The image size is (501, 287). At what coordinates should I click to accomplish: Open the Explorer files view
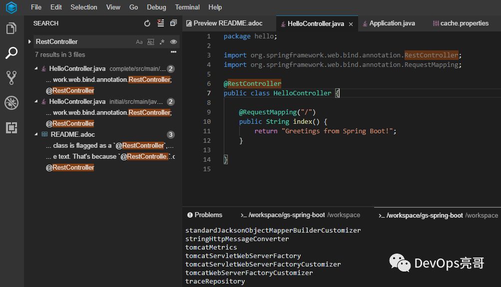point(11,28)
